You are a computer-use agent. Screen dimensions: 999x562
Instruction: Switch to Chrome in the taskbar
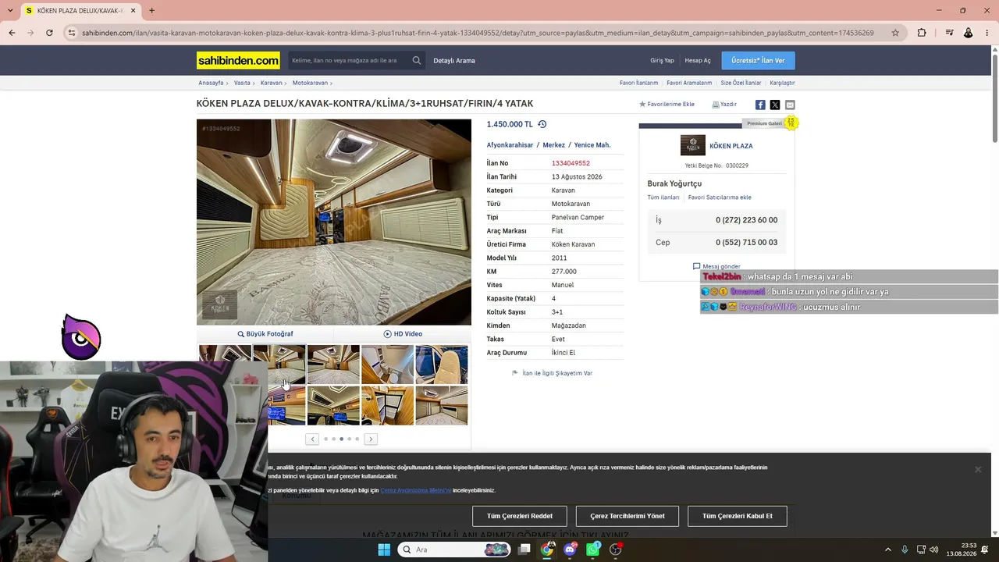547,550
